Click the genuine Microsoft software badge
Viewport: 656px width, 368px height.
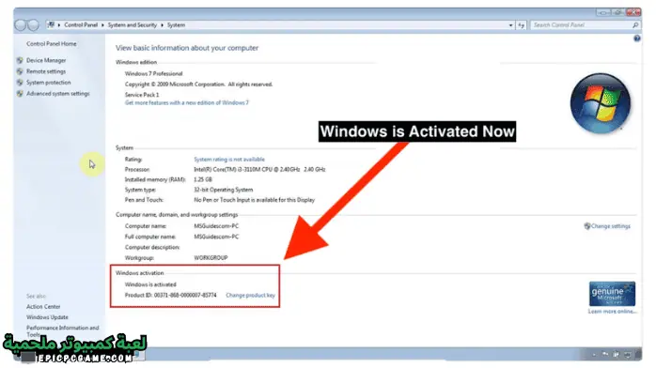[x=612, y=294]
